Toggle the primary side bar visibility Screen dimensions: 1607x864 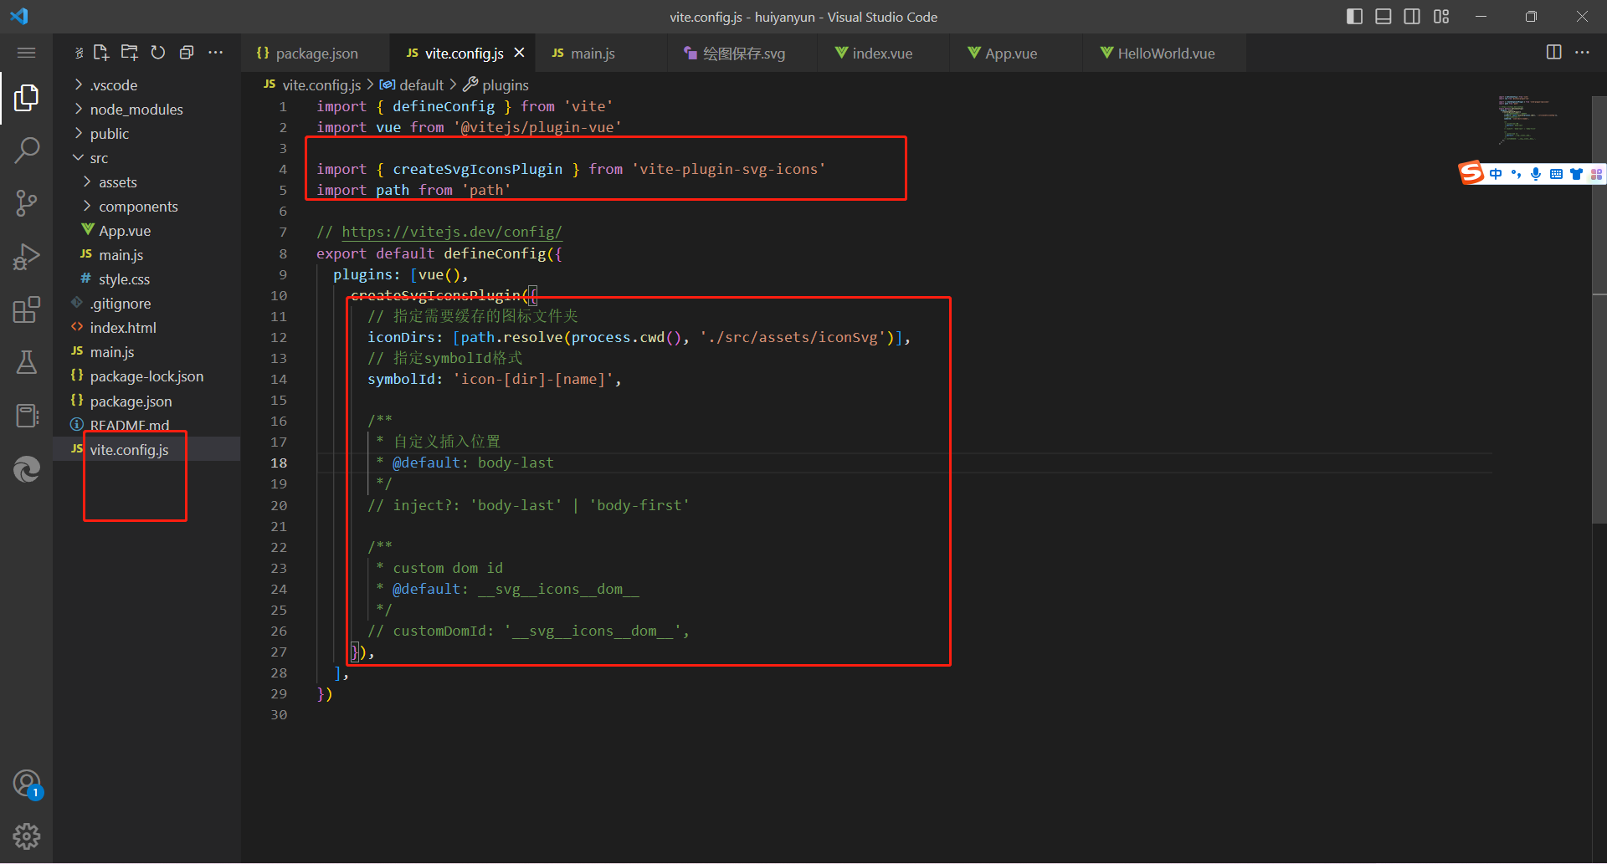(1354, 17)
